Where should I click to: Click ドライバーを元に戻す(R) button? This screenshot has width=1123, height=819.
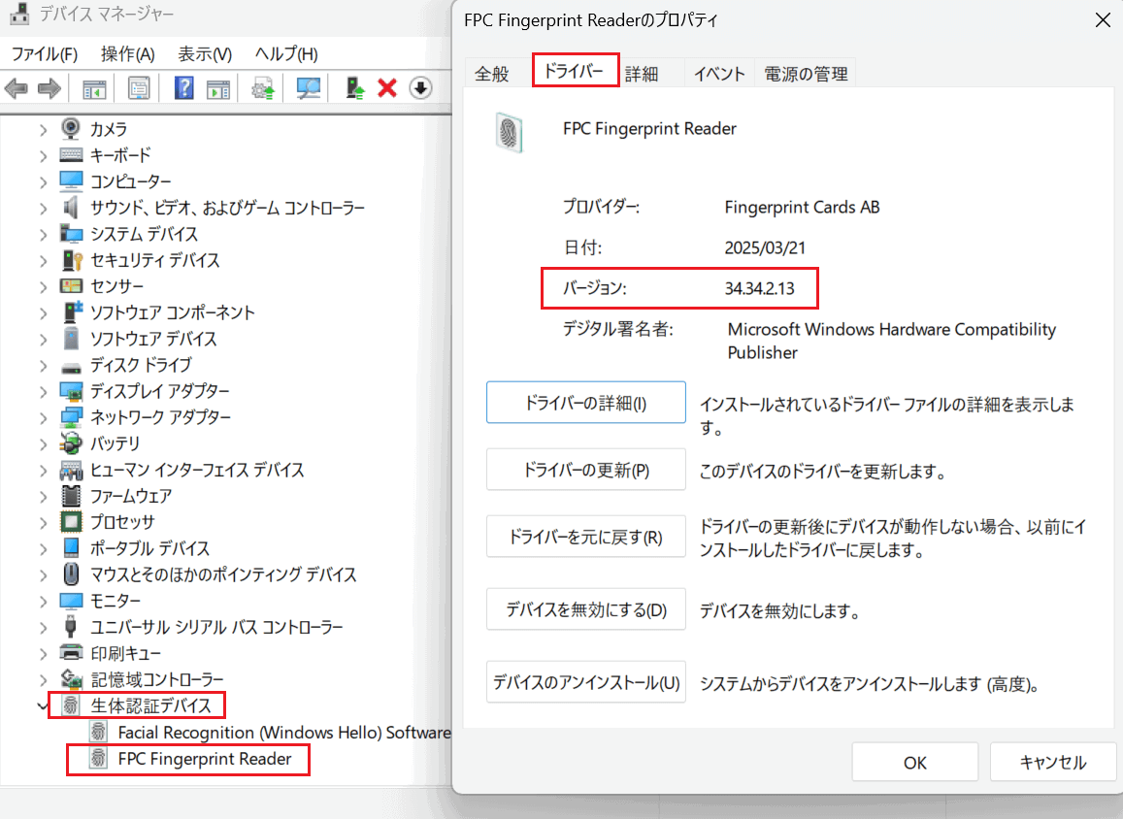[586, 537]
